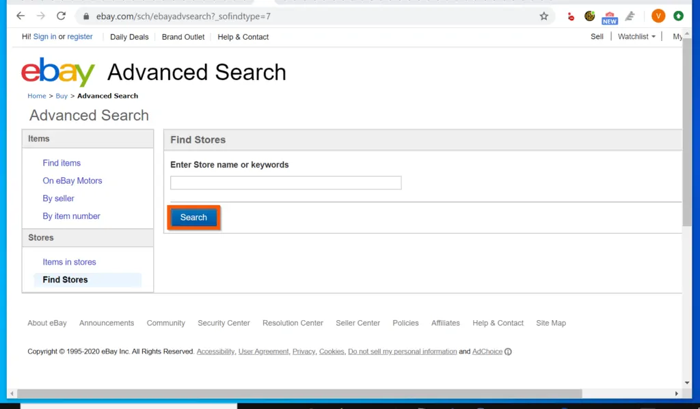700x409 pixels.
Task: Open User Agreement link
Action: (263, 352)
